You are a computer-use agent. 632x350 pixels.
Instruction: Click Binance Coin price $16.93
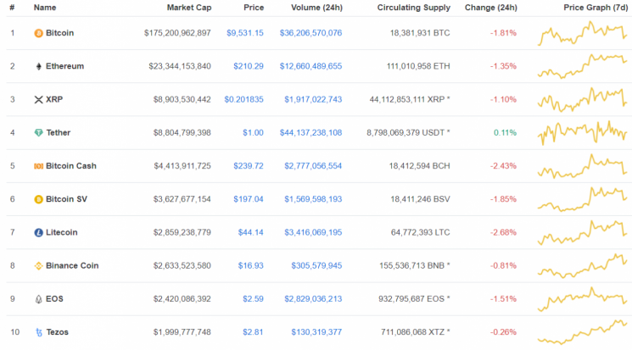pos(251,265)
